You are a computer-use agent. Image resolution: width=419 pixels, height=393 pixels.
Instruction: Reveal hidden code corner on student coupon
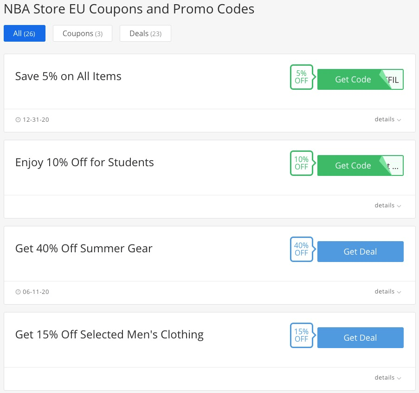(x=394, y=166)
